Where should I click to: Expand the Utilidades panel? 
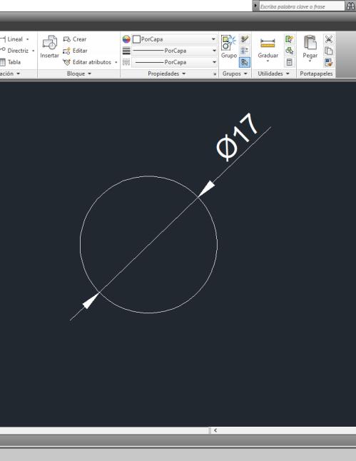pyautogui.click(x=273, y=74)
